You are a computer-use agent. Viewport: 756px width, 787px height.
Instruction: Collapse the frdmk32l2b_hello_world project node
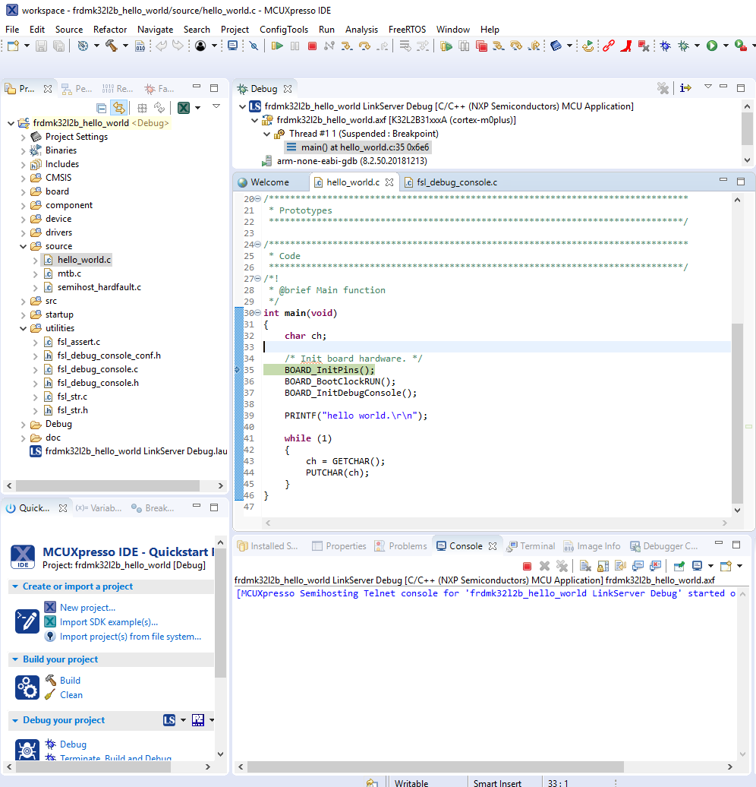coord(11,123)
